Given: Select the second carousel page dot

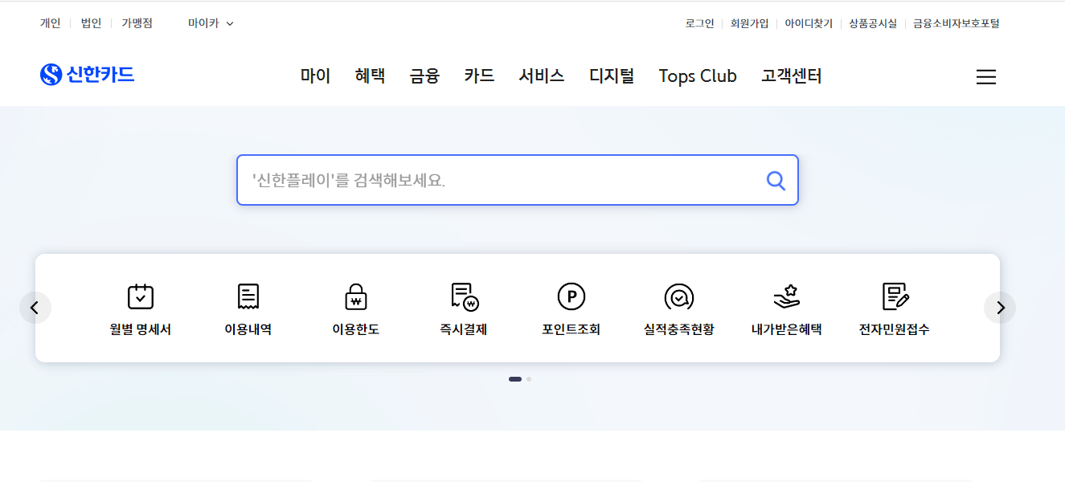Looking at the screenshot, I should point(529,379).
